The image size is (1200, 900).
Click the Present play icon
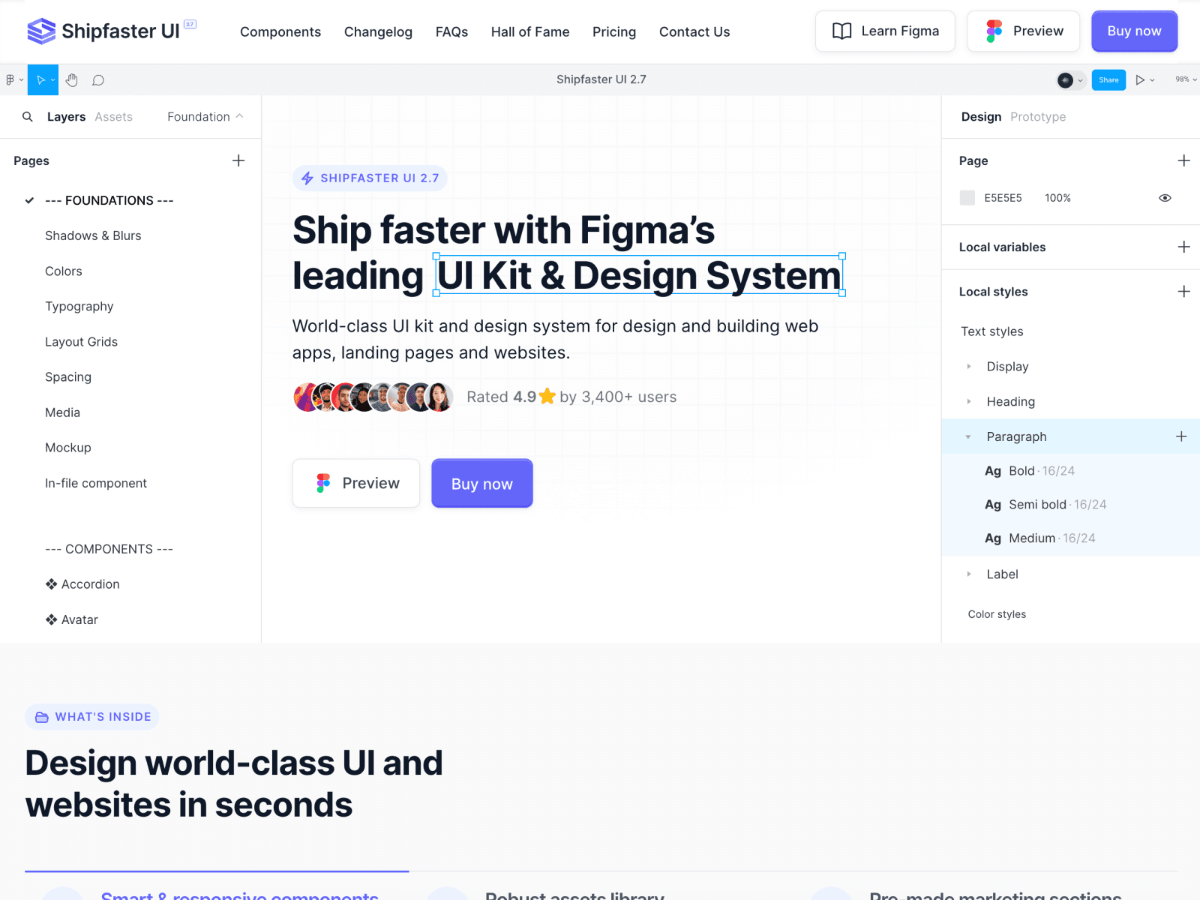(x=1140, y=79)
